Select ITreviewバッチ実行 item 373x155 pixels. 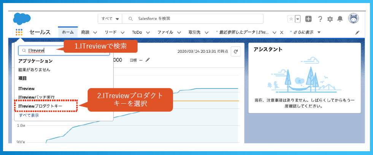[37, 97]
